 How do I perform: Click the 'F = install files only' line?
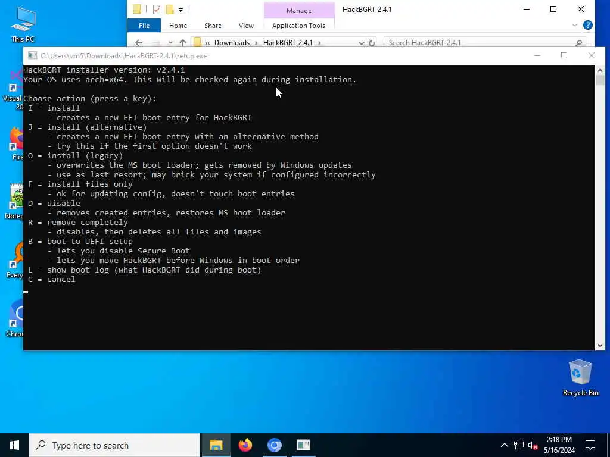tap(80, 184)
